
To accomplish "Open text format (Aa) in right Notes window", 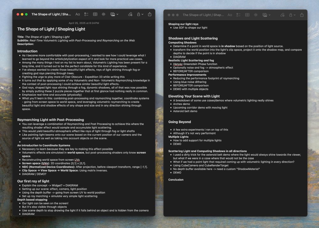I will coord(230,15).
